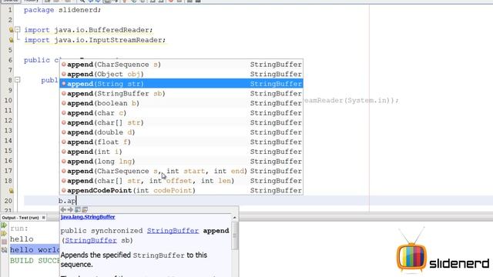Select append(char c) completion
Screen dimensions: 493x277
[x=182, y=113]
